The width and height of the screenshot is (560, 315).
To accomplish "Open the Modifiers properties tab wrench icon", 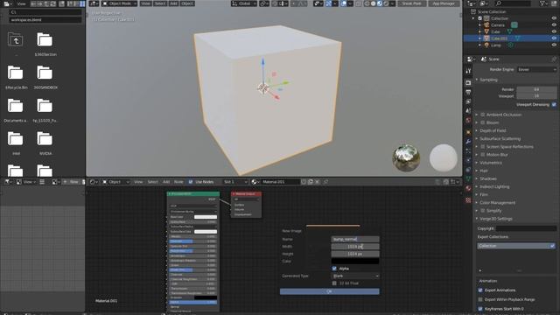I will click(x=468, y=142).
